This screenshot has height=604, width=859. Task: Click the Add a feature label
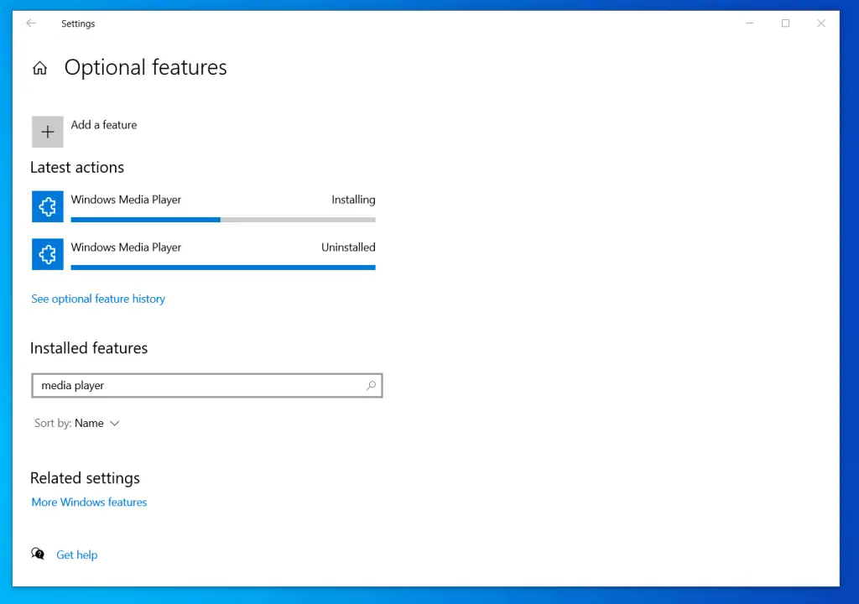[x=103, y=124]
